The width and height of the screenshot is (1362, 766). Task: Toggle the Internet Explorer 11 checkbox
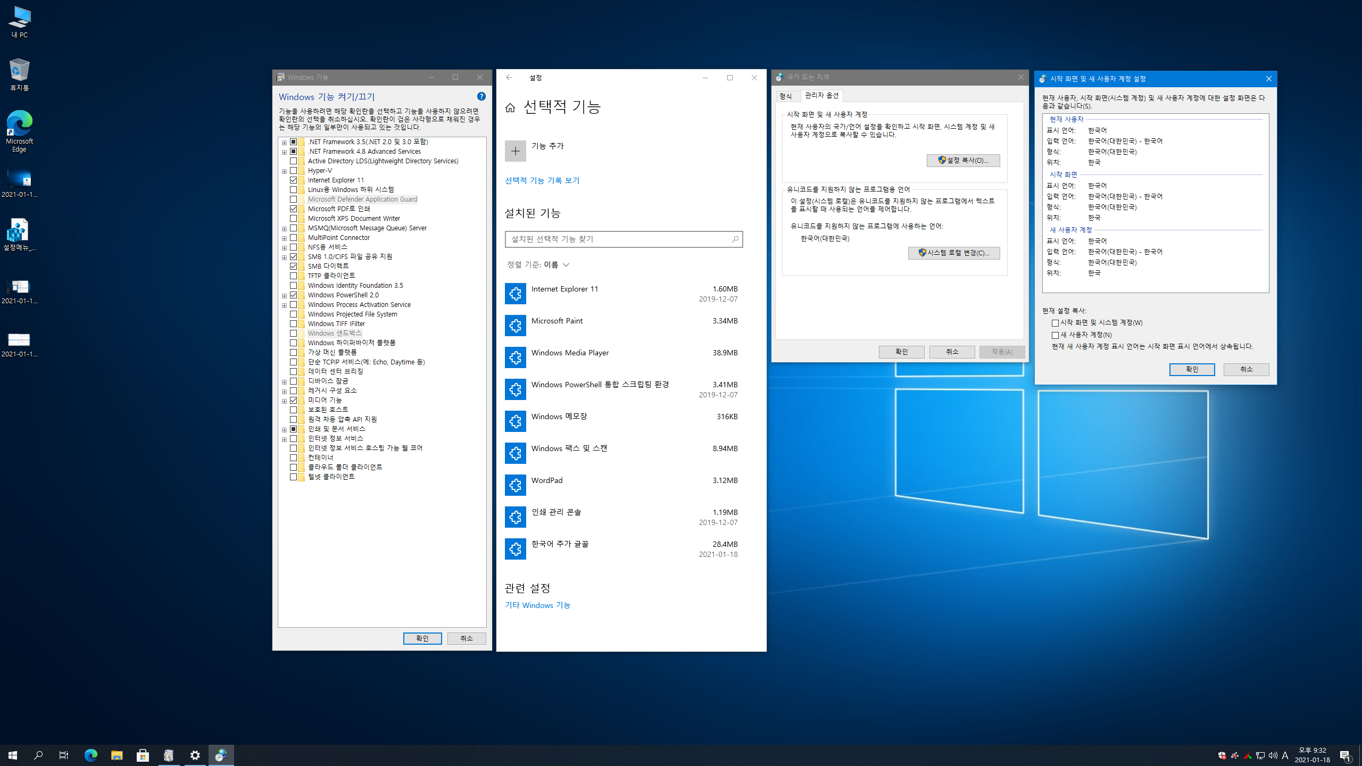point(293,180)
